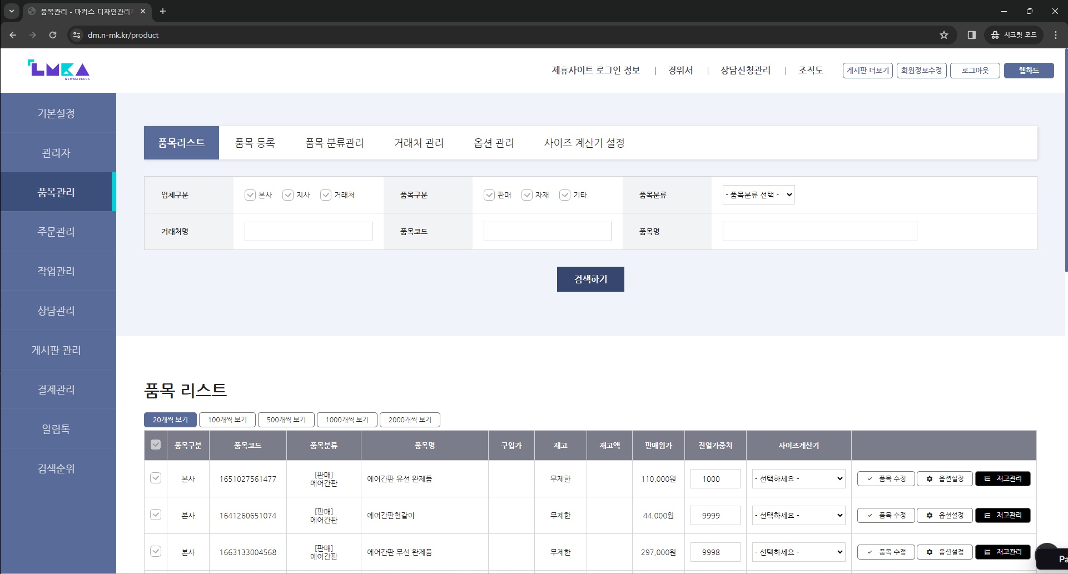Toggle the 판매 item type checkbox
This screenshot has height=574, width=1068.
pos(489,195)
